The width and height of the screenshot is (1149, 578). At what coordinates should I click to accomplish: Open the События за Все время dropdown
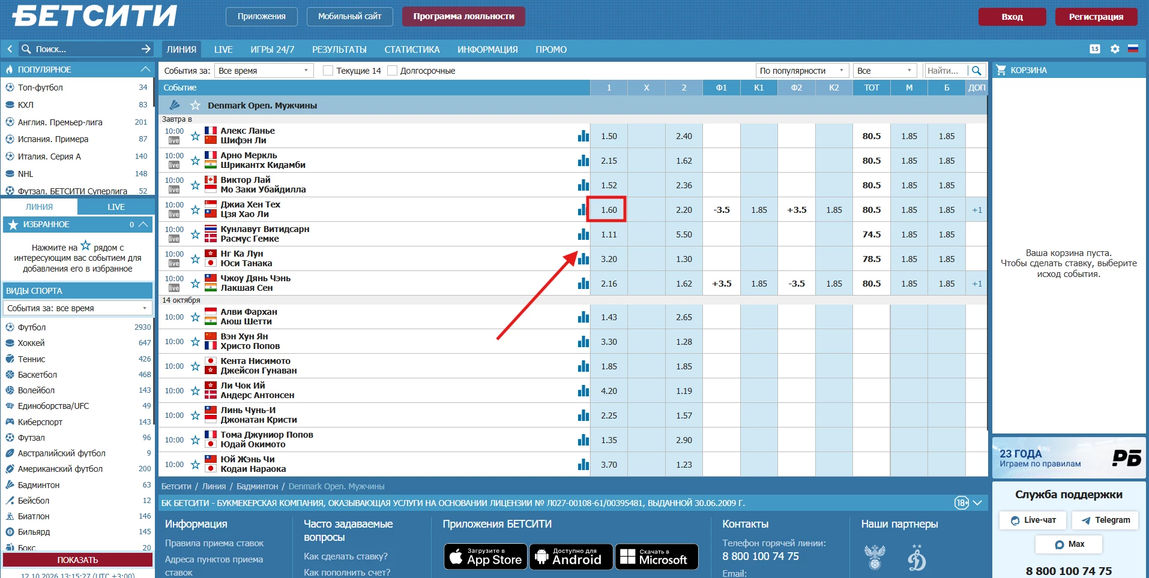pyautogui.click(x=264, y=71)
